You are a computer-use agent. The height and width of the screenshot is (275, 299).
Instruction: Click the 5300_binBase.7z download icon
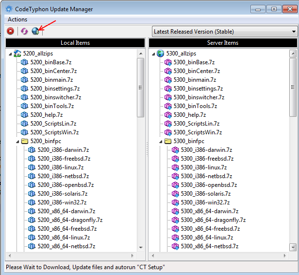pyautogui.click(x=168, y=62)
